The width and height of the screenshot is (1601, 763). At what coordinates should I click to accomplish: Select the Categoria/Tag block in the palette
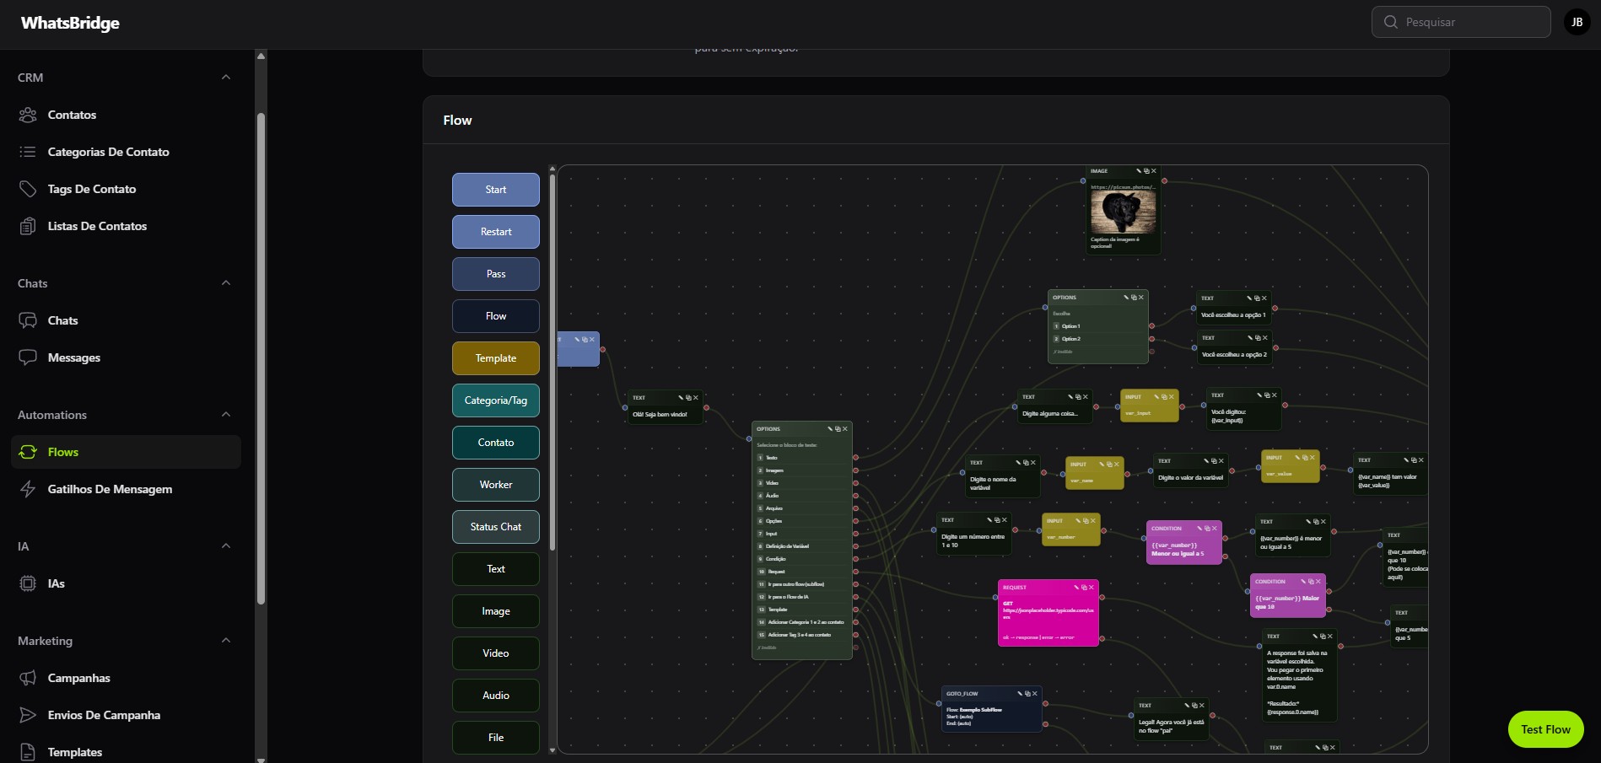coord(495,400)
